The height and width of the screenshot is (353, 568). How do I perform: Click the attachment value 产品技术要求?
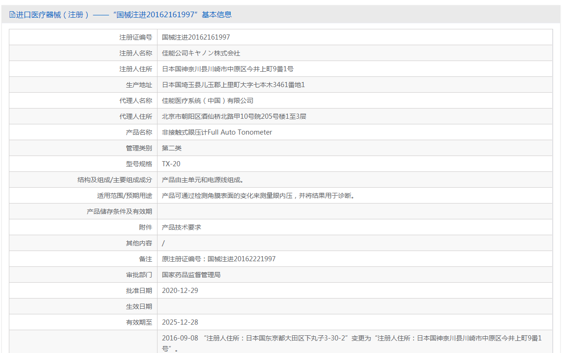tap(182, 227)
